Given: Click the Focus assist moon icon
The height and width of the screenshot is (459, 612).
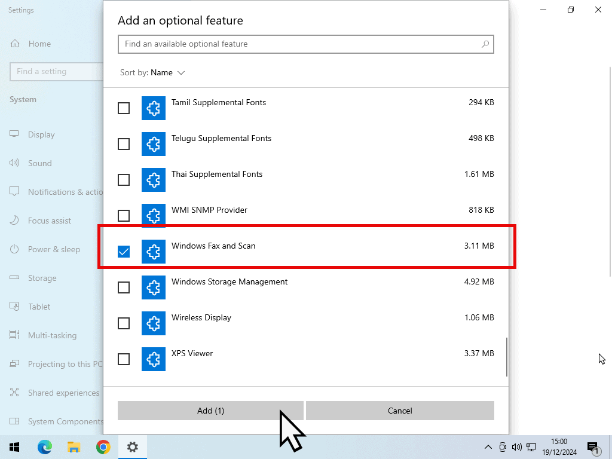Looking at the screenshot, I should coord(14,220).
